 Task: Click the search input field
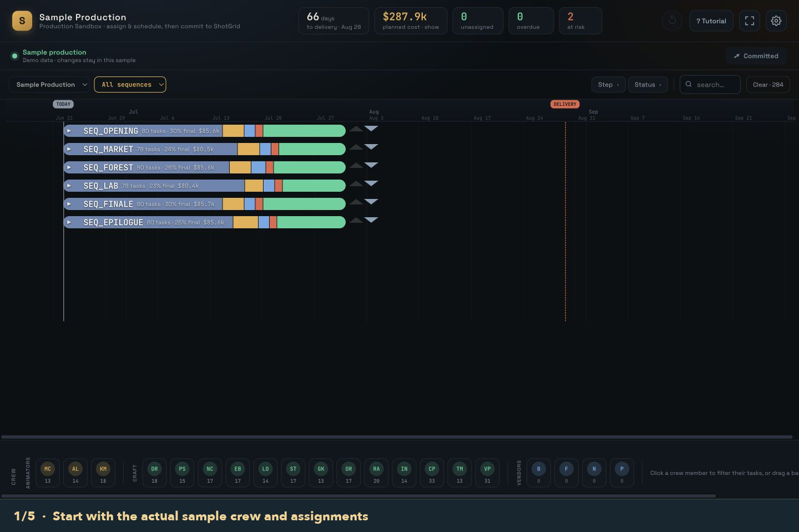[710, 85]
